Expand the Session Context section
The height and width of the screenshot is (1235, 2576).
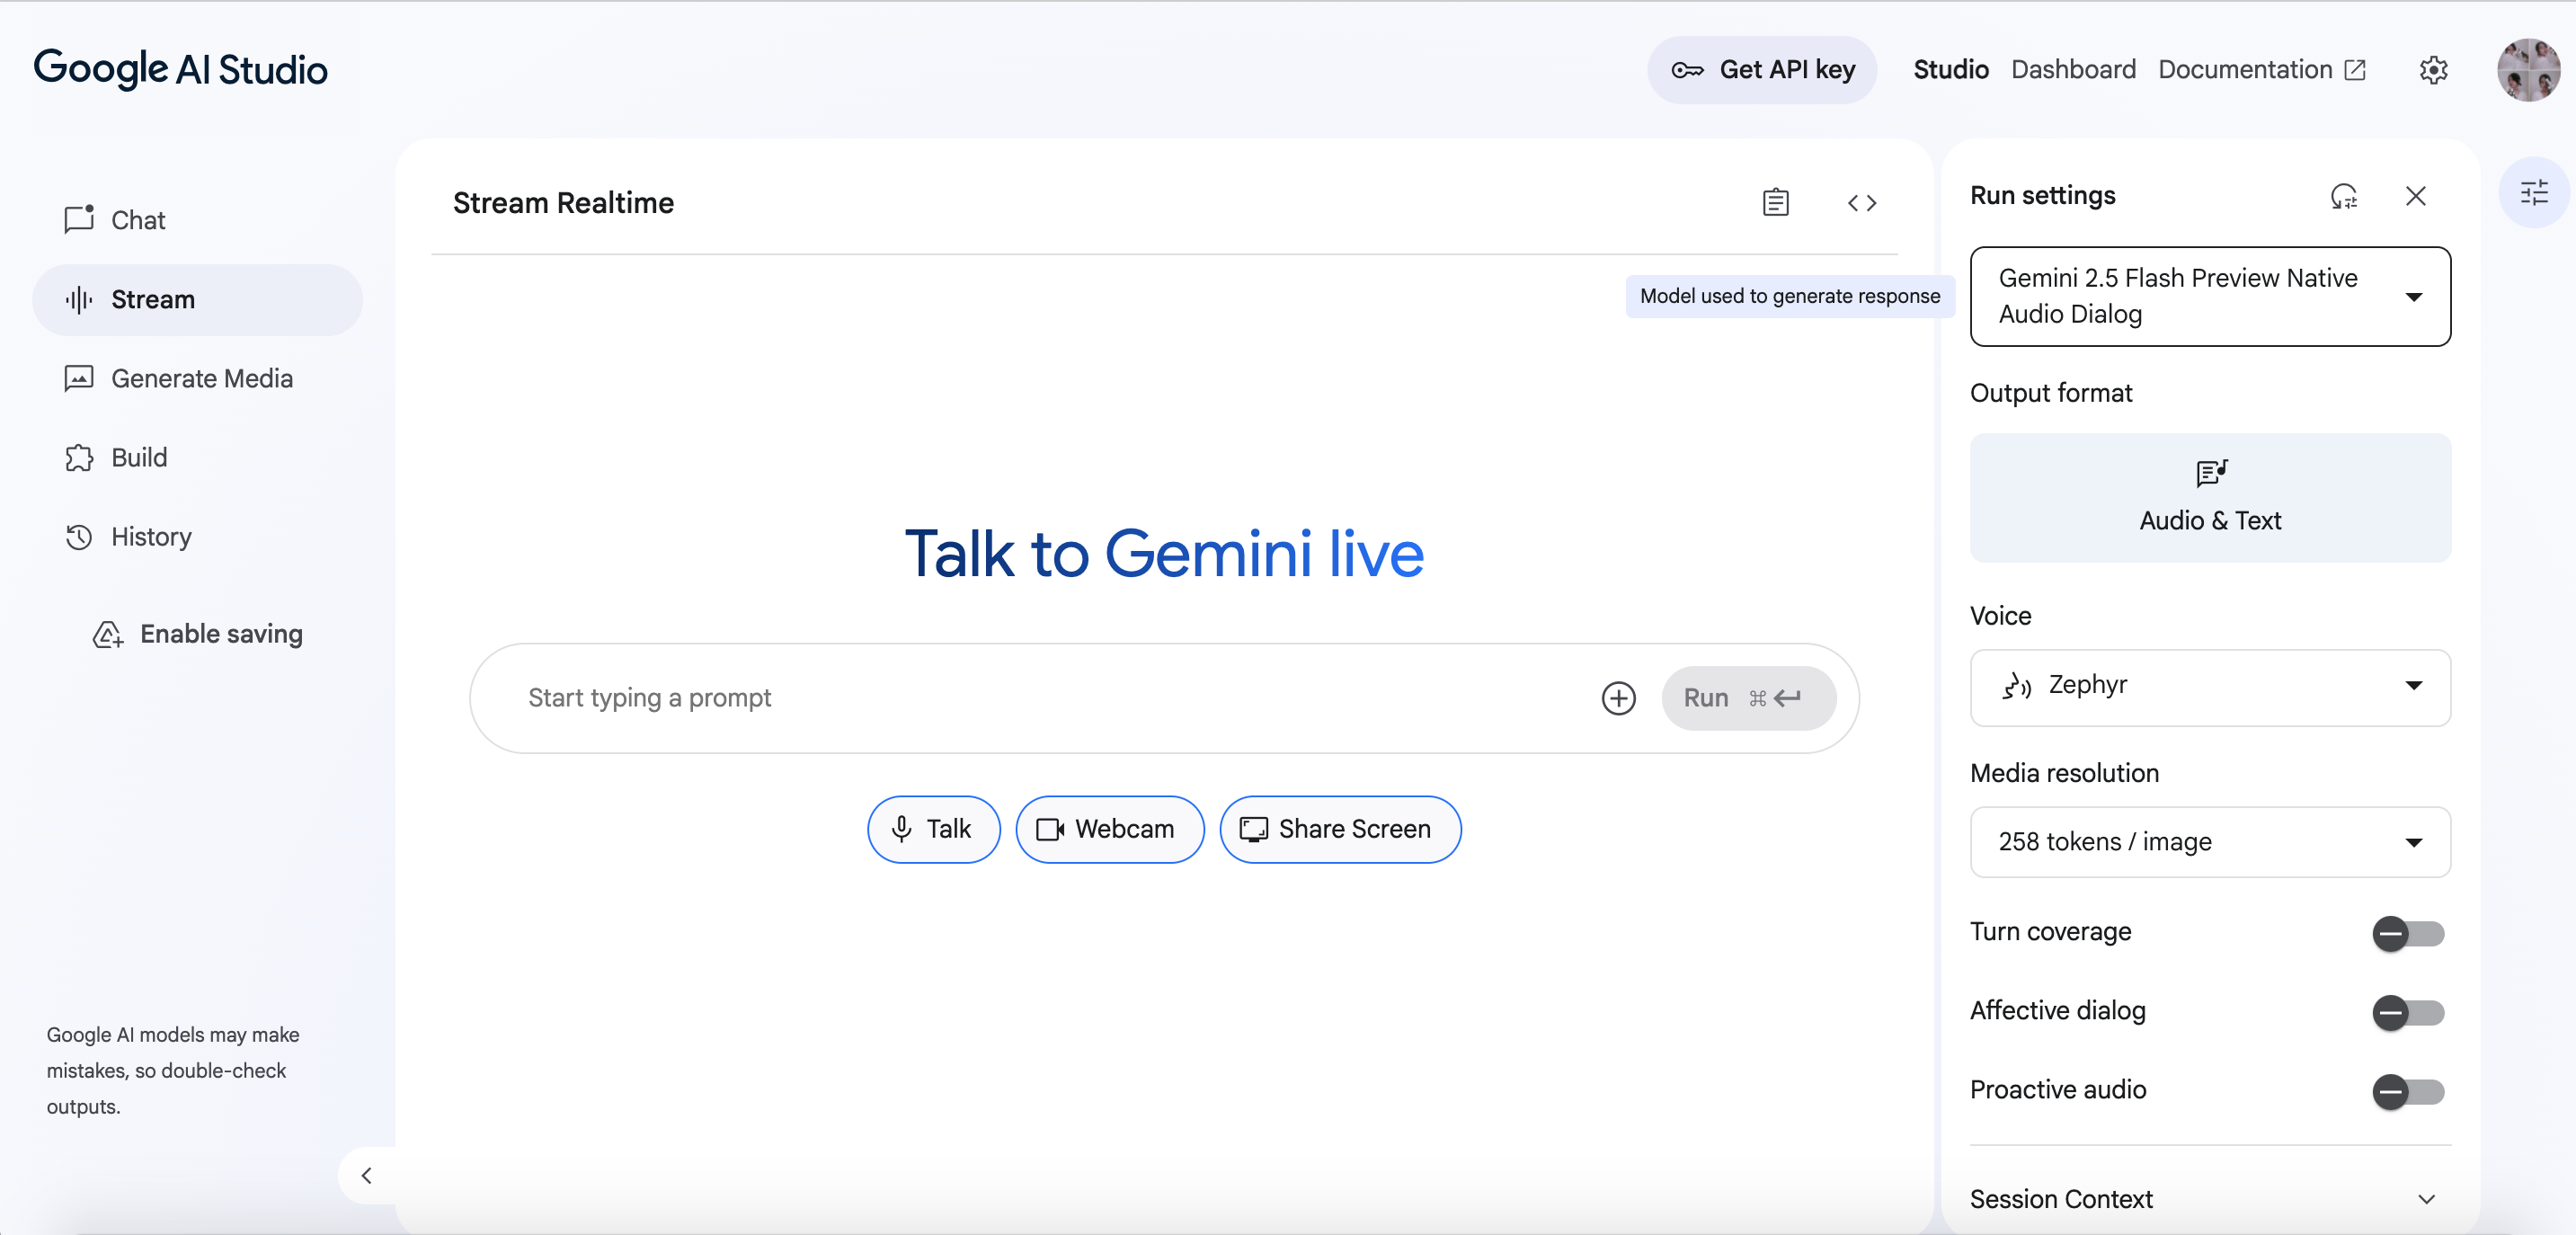pyautogui.click(x=2210, y=1199)
